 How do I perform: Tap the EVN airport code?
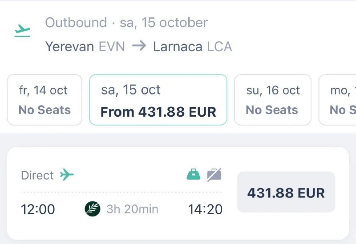pyautogui.click(x=111, y=46)
